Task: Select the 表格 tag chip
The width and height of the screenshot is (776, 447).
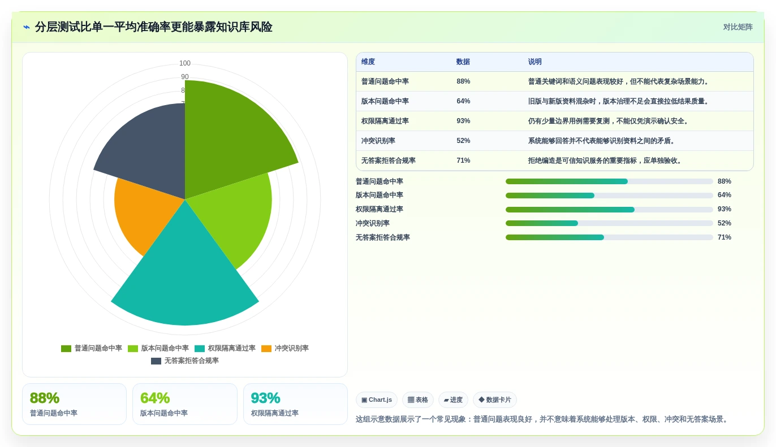Action: coord(418,400)
